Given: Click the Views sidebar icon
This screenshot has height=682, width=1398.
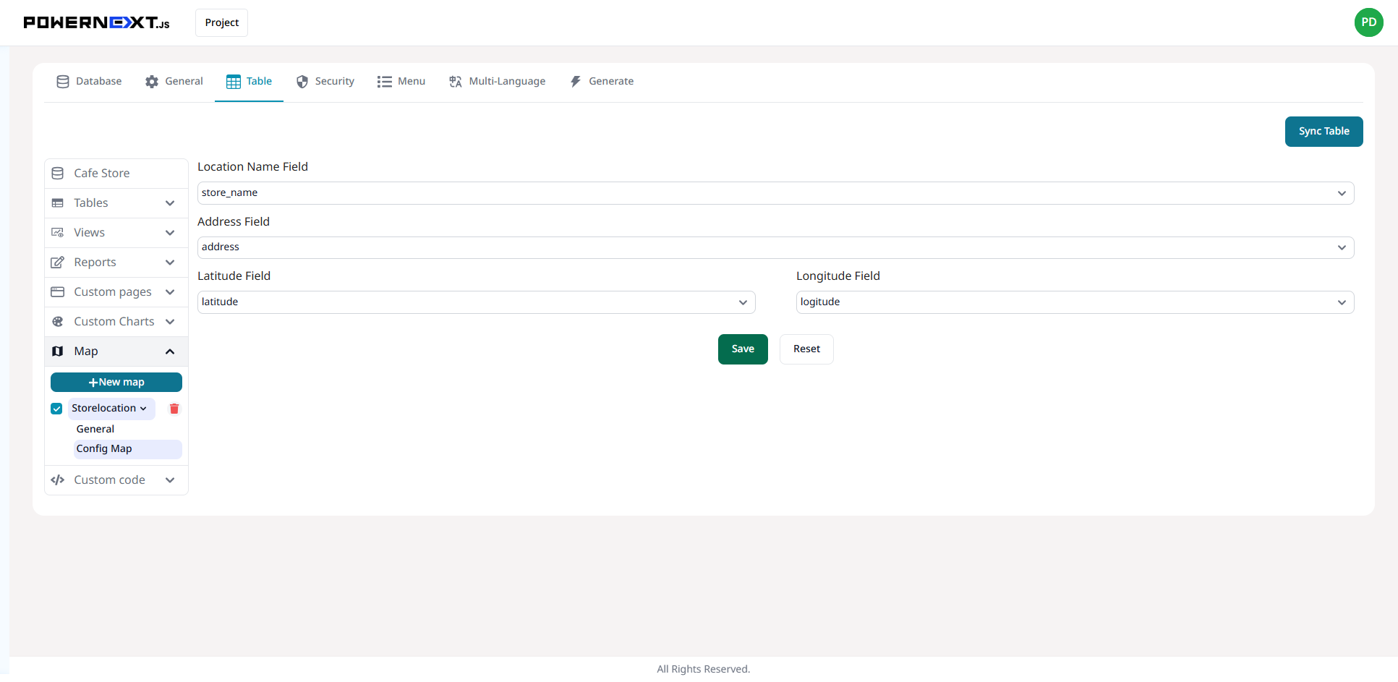Looking at the screenshot, I should [x=58, y=233].
